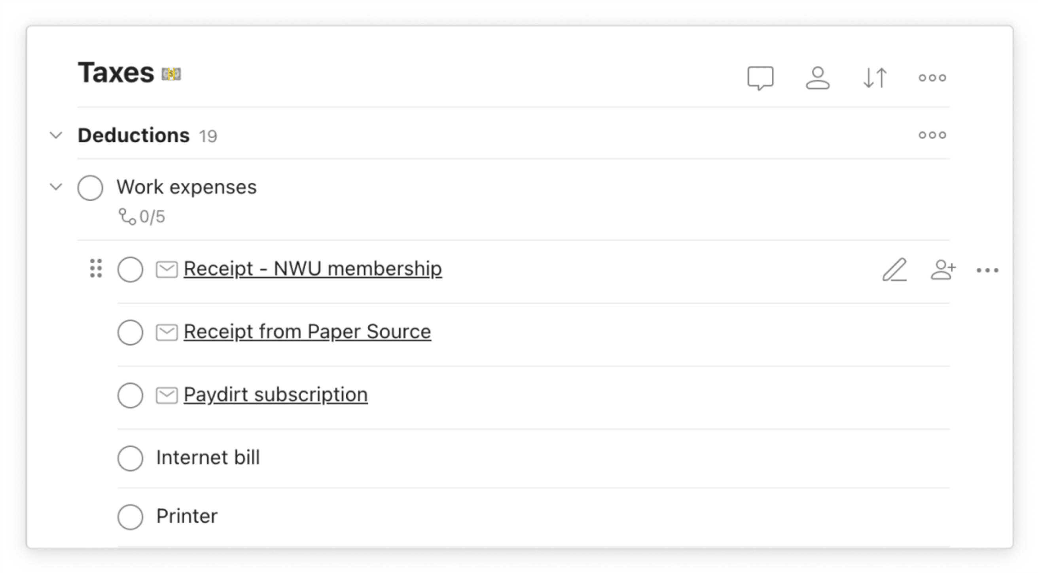1038x573 pixels.
Task: Open the Deductions section more menu
Action: (x=932, y=135)
